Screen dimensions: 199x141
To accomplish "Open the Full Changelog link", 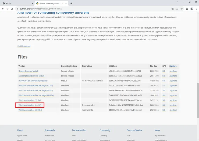I will [x=24, y=46].
